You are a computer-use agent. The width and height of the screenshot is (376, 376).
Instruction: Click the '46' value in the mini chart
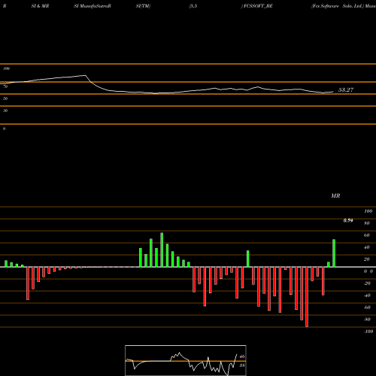point(242,356)
